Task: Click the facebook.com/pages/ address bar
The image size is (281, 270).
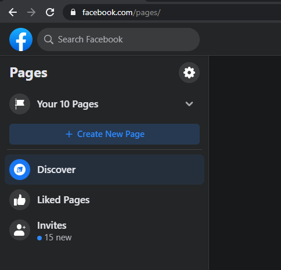Action: (x=172, y=13)
